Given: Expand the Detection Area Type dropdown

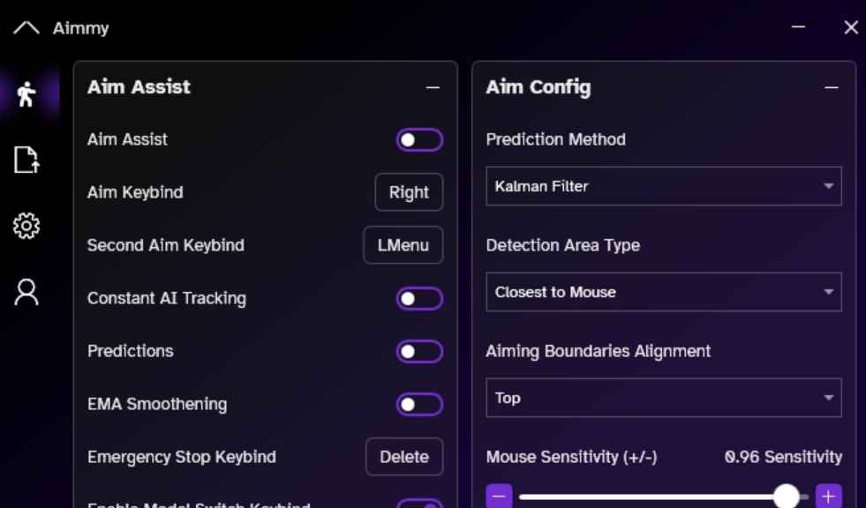Looking at the screenshot, I should 663,292.
